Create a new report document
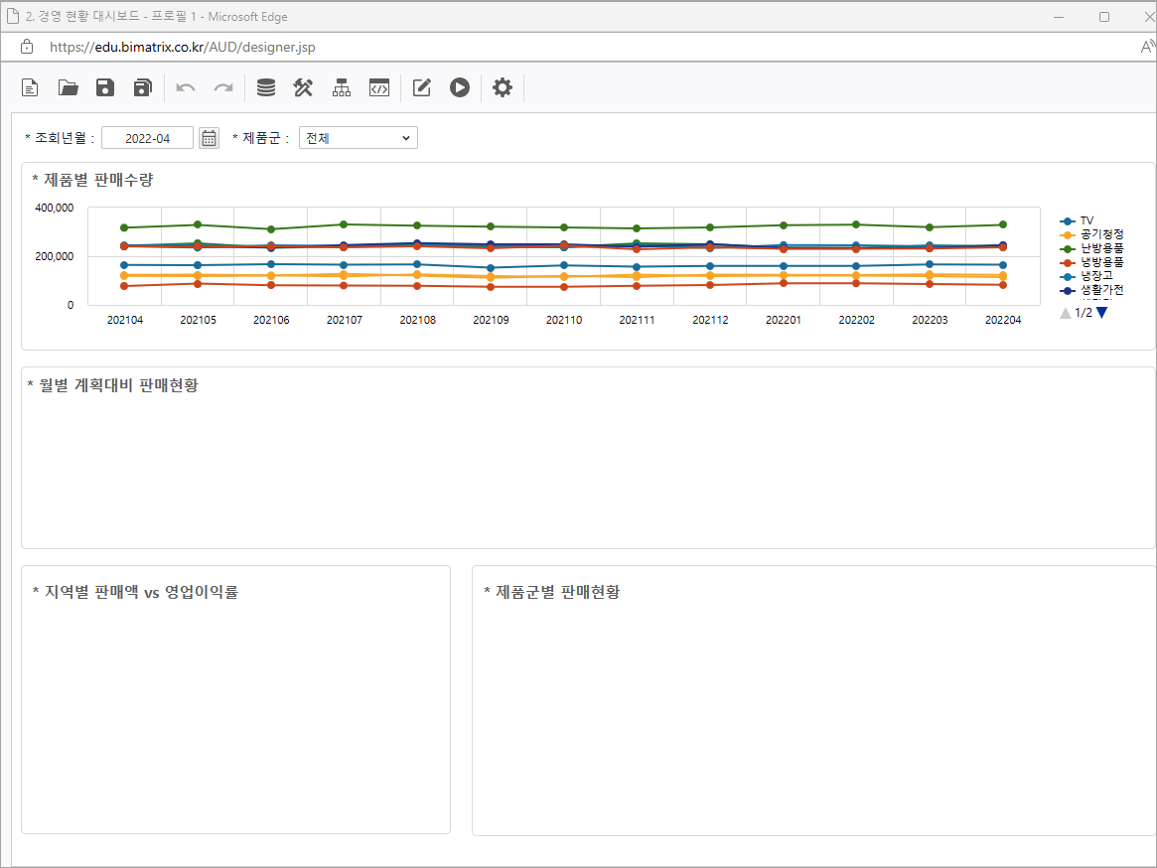 point(31,87)
